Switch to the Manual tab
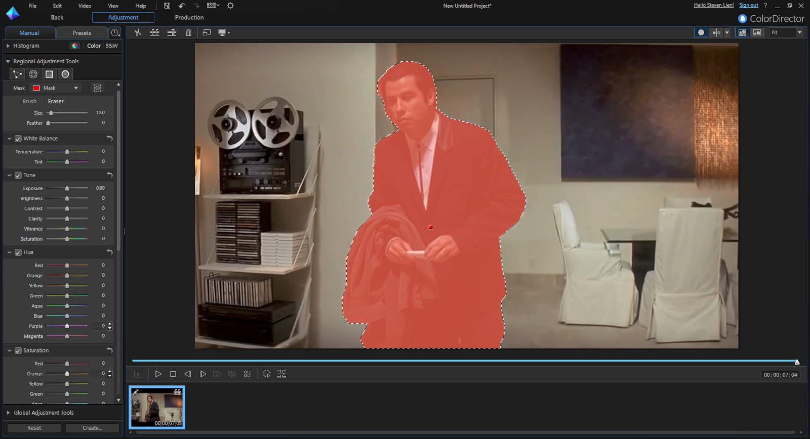This screenshot has height=439, width=810. click(29, 33)
